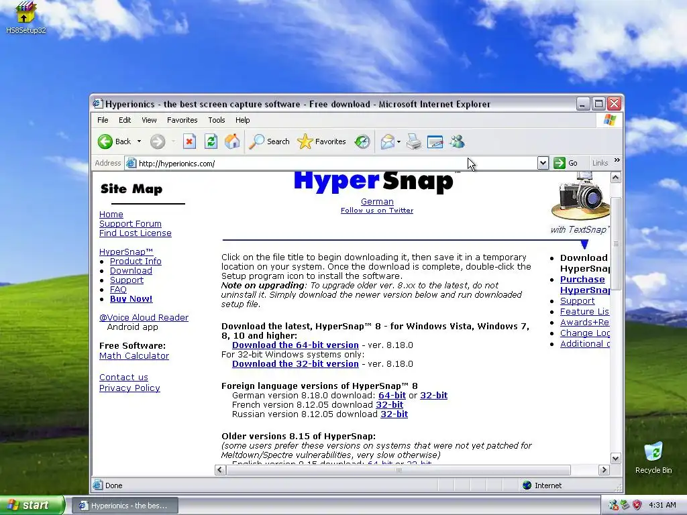The height and width of the screenshot is (515, 687).
Task: Click the red security shield tray icon
Action: click(x=637, y=505)
